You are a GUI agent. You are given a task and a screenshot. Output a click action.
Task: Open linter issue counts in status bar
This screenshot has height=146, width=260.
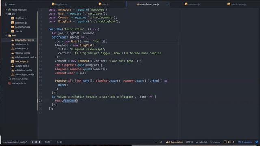pyautogui.click(x=36, y=142)
